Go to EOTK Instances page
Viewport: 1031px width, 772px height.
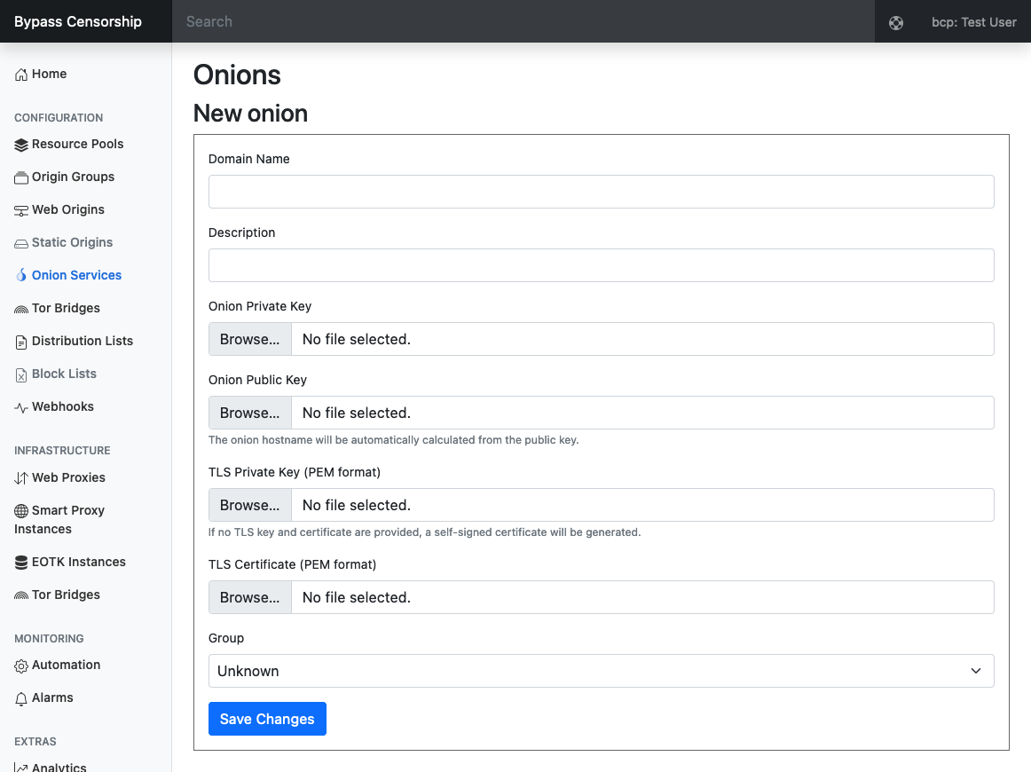click(78, 562)
